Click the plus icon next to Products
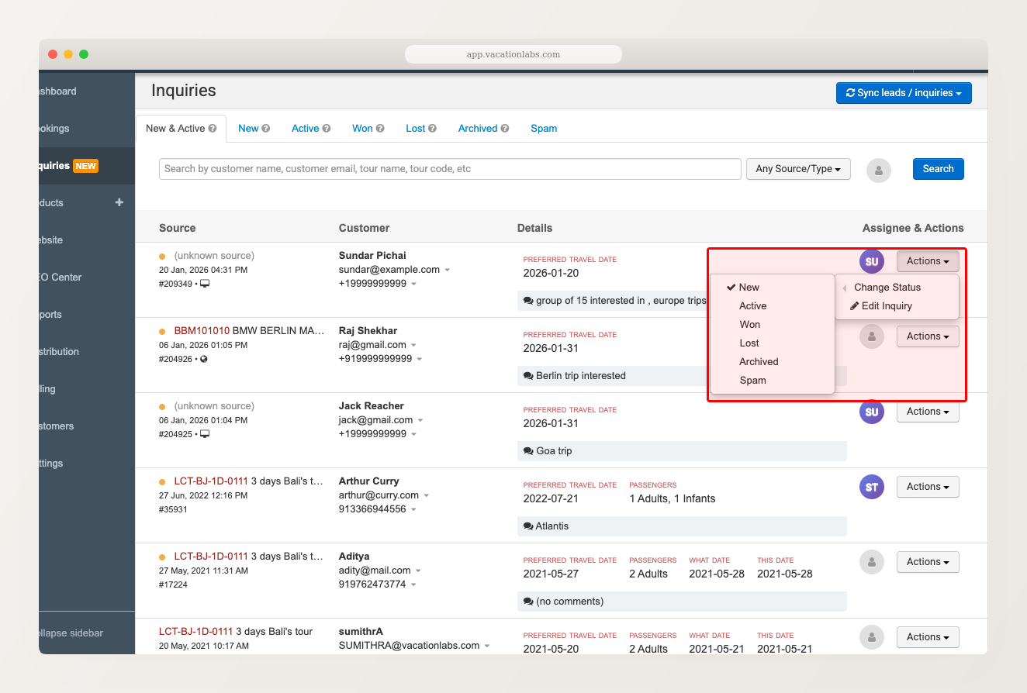Viewport: 1027px width, 693px height. [x=119, y=202]
